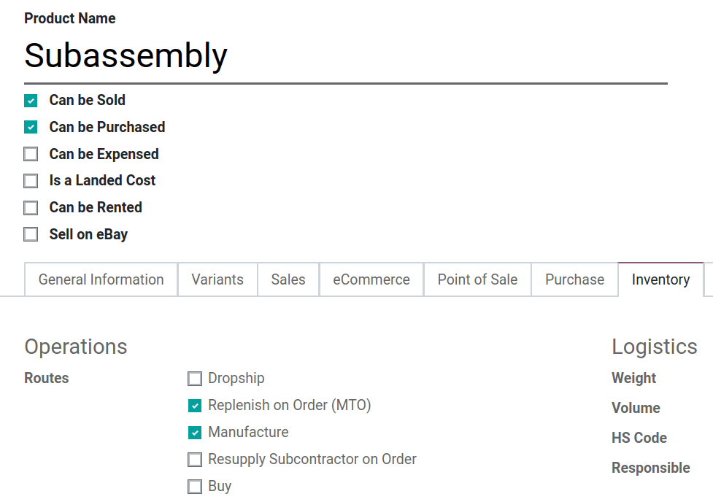Check the Buy route checkbox
The height and width of the screenshot is (502, 713).
point(195,487)
